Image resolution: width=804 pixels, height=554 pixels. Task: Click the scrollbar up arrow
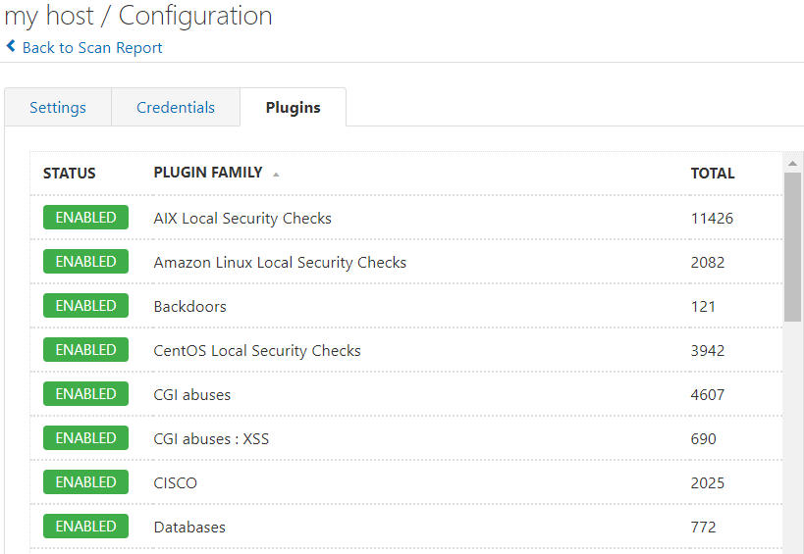(x=792, y=164)
